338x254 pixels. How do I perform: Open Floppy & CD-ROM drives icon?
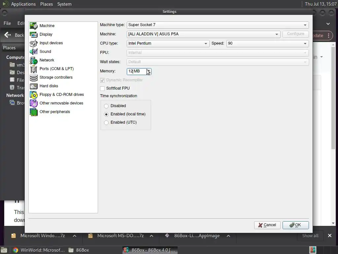34,95
